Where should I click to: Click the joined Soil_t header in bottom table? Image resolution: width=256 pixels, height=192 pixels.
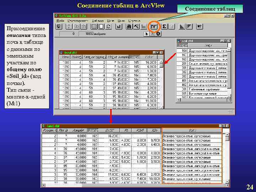click(x=192, y=130)
